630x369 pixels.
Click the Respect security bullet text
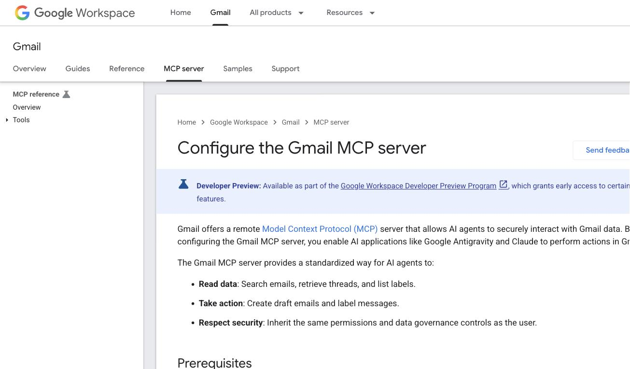(x=368, y=323)
